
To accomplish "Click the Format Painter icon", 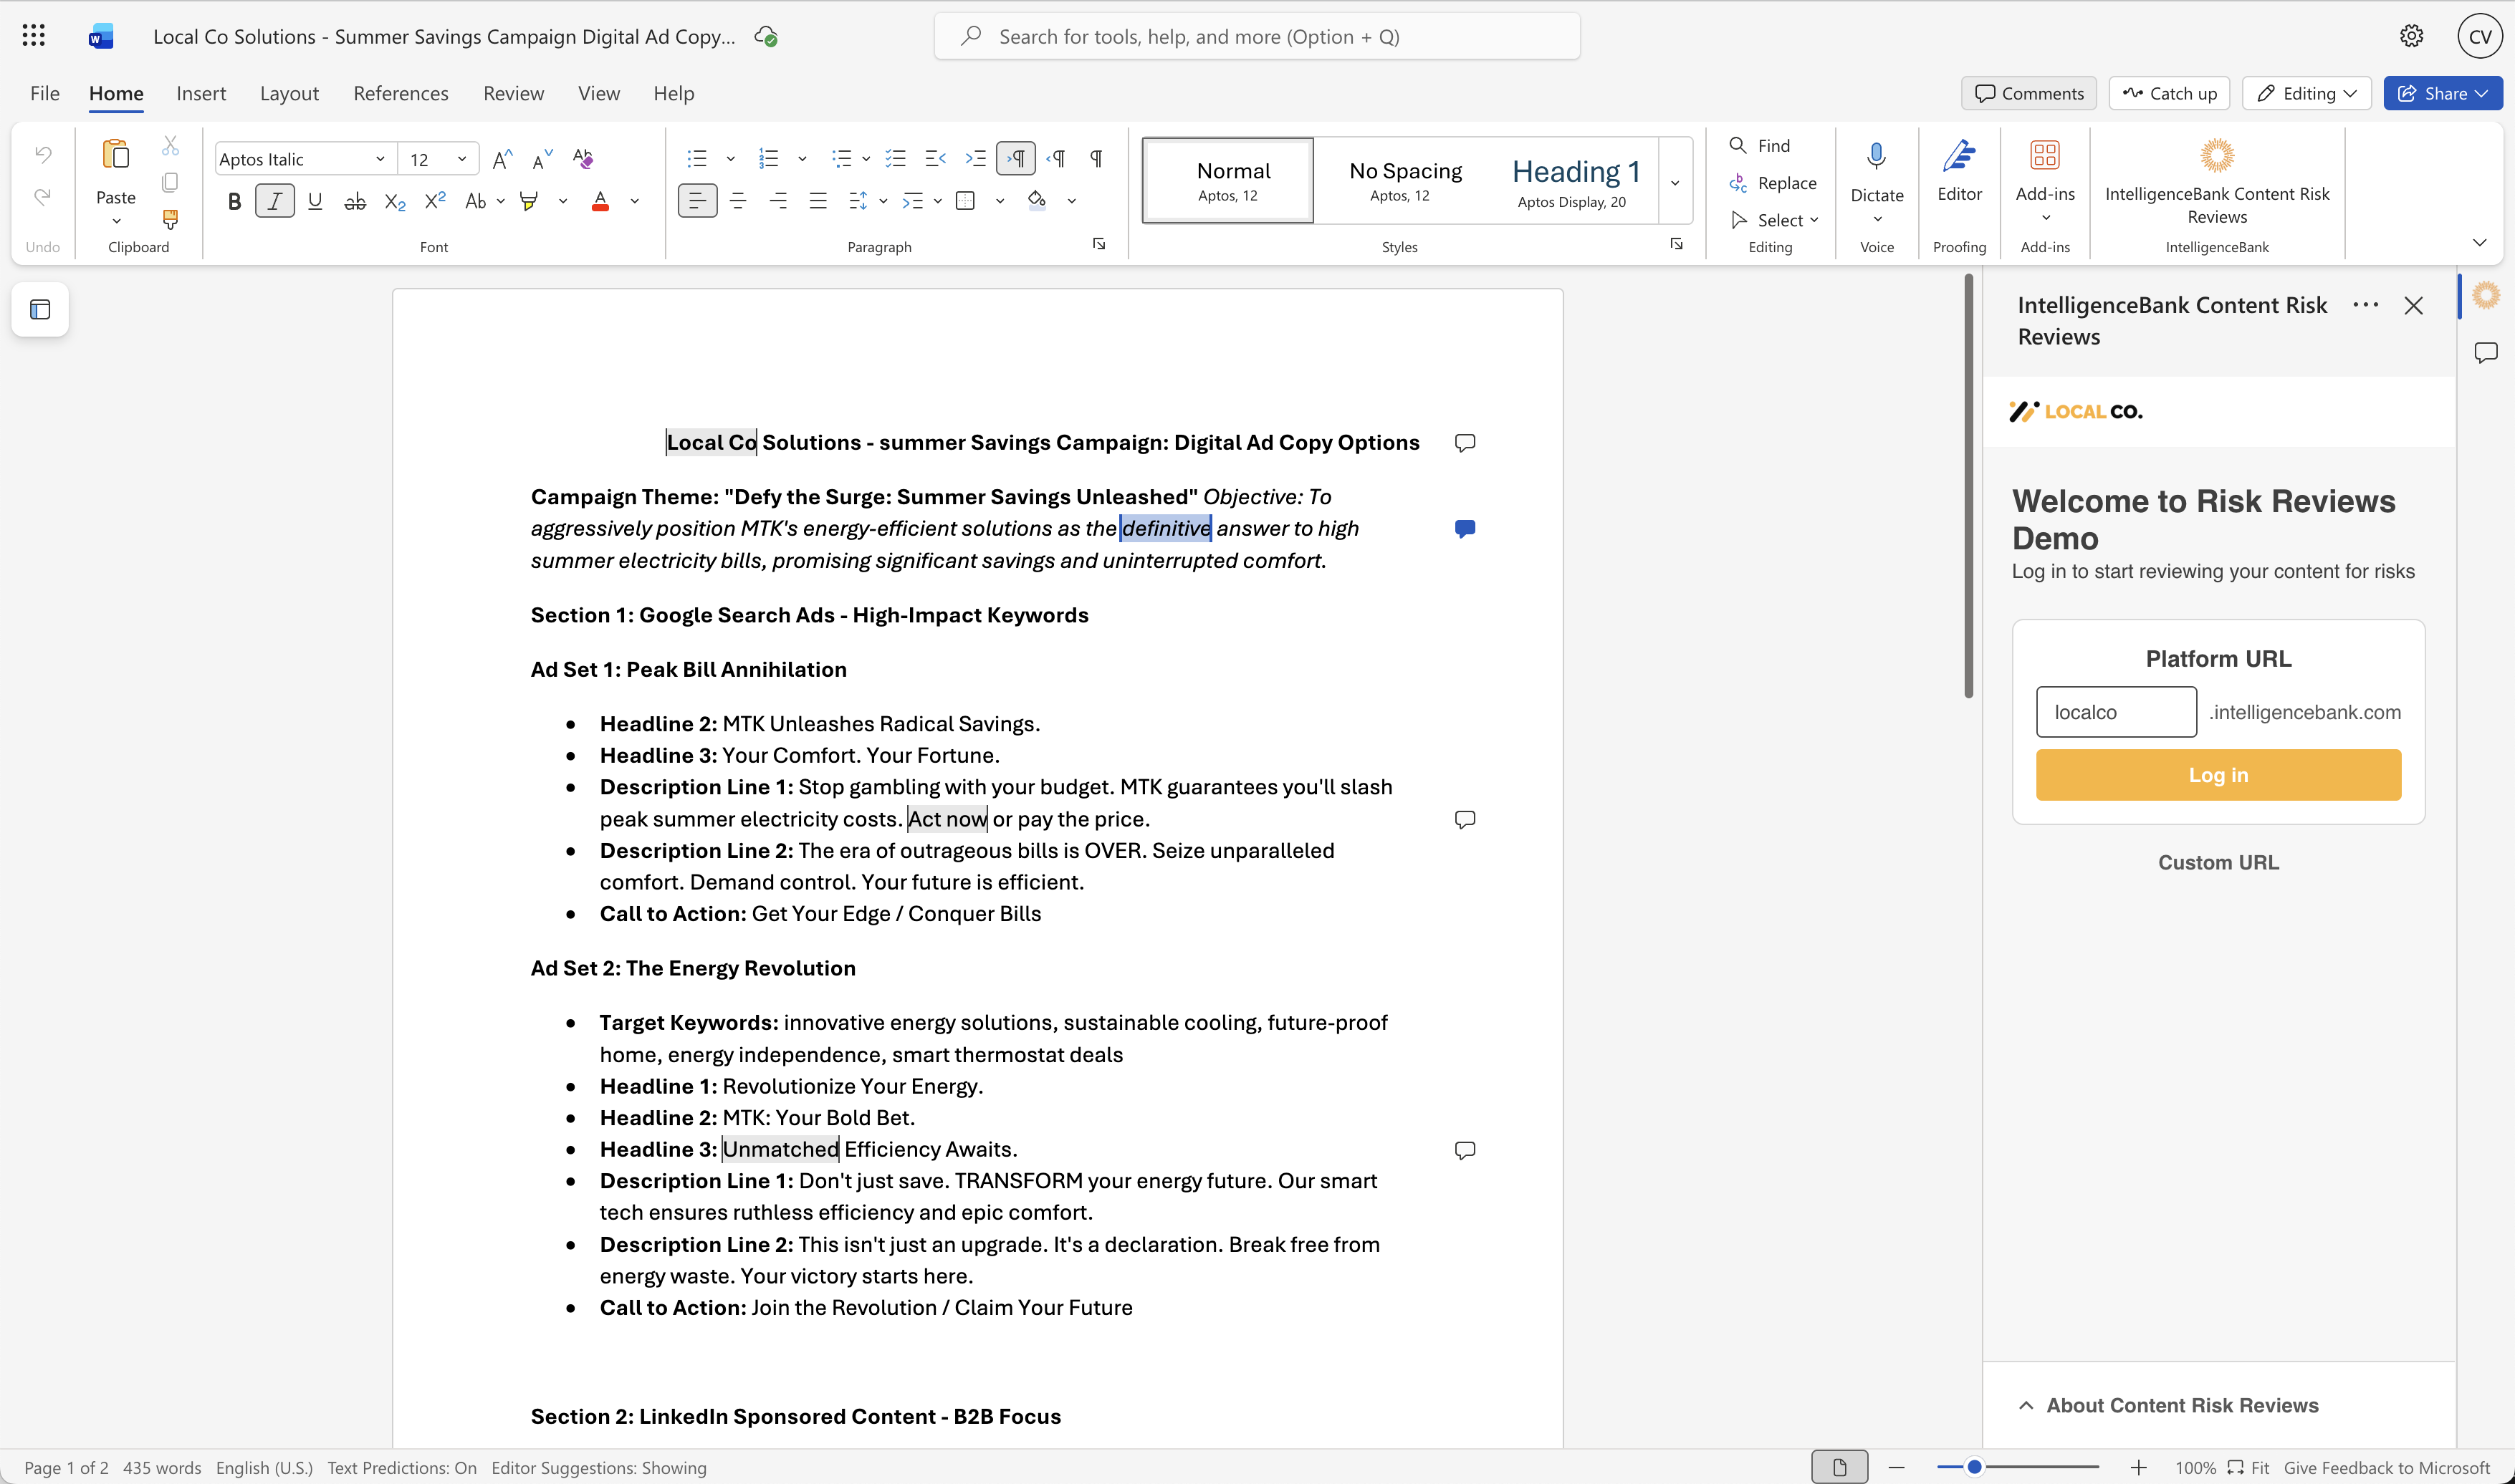I will tap(170, 219).
